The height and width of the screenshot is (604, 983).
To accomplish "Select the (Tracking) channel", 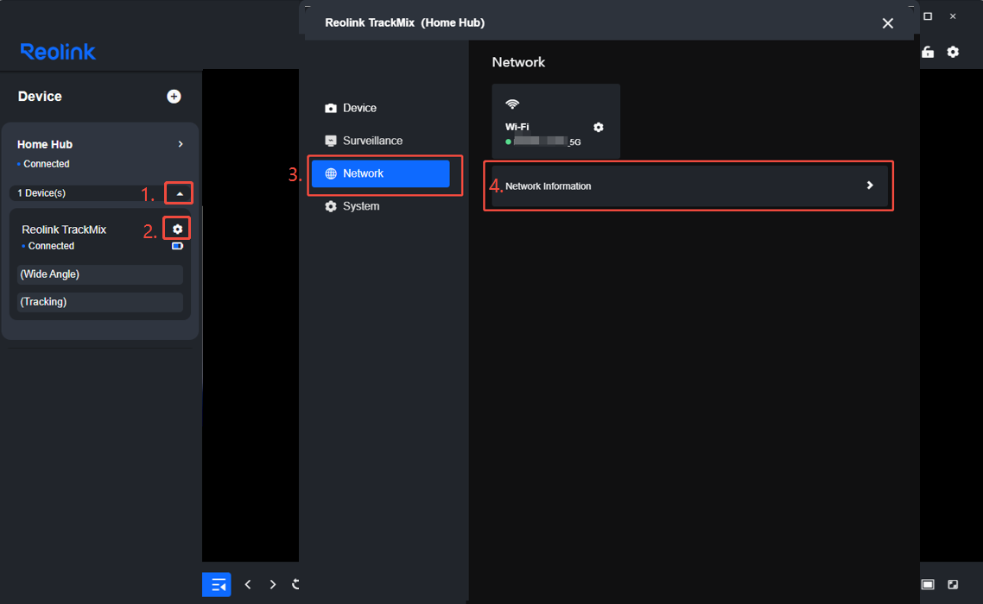I will click(100, 302).
